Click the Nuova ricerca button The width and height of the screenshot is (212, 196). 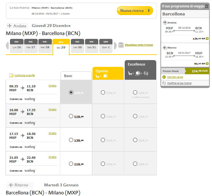pyautogui.click(x=135, y=11)
